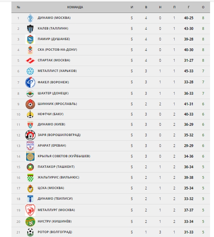The image size is (214, 237).
Task: Click the Калев (Таллинн) striped crest
Action: click(30, 29)
